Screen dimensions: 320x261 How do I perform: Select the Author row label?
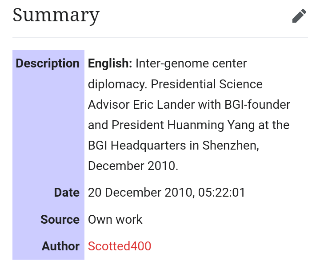pos(60,246)
